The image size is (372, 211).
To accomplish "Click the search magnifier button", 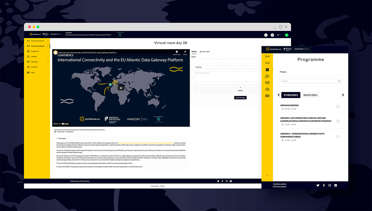I will click(339, 81).
